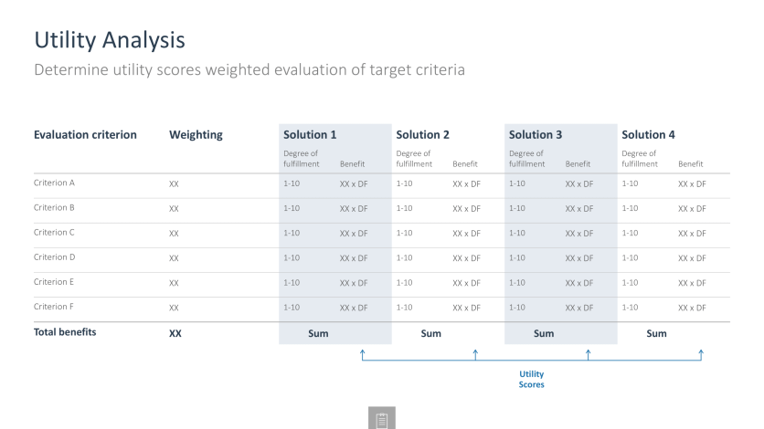Click the arrow pointing to Solution 4 Sum
Screen dimensions: 764x429
click(701, 354)
